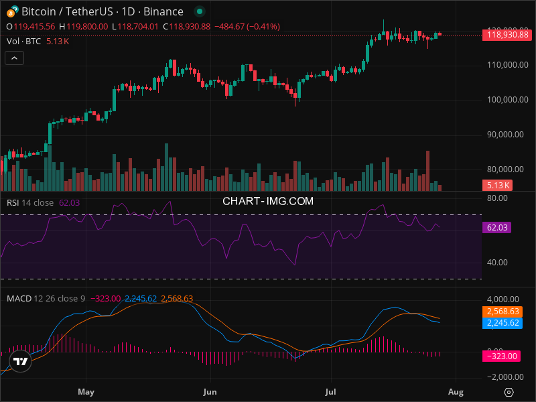The image size is (536, 402).
Task: Click the 100,000.00 price axis label
Action: [x=507, y=100]
